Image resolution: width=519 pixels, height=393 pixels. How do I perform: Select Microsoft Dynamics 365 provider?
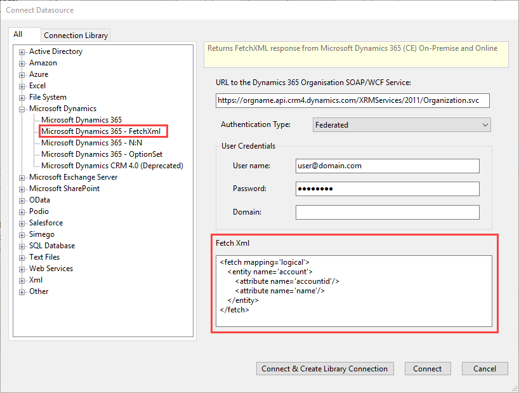point(81,120)
